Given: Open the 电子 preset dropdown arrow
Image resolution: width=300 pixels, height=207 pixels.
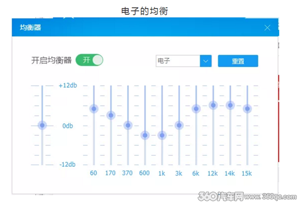Looking at the screenshot, I should point(206,61).
